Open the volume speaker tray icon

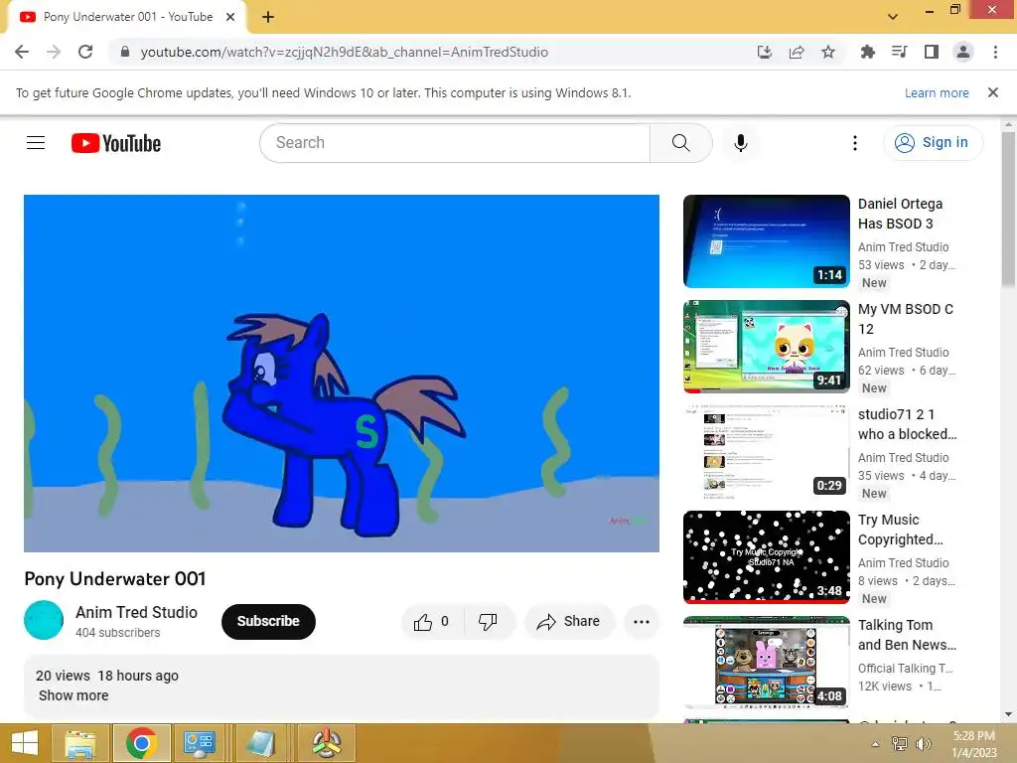pyautogui.click(x=923, y=743)
